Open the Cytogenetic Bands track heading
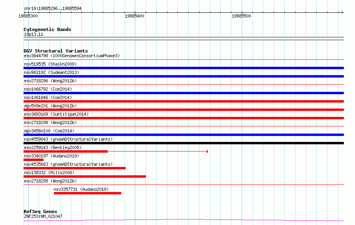The width and height of the screenshot is (355, 225). tap(47, 29)
